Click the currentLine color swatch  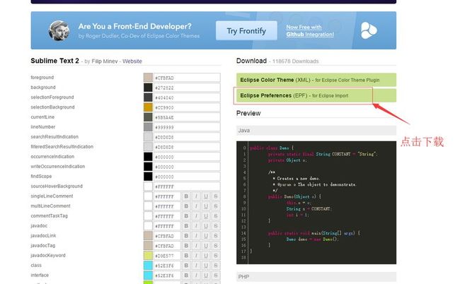coord(148,117)
